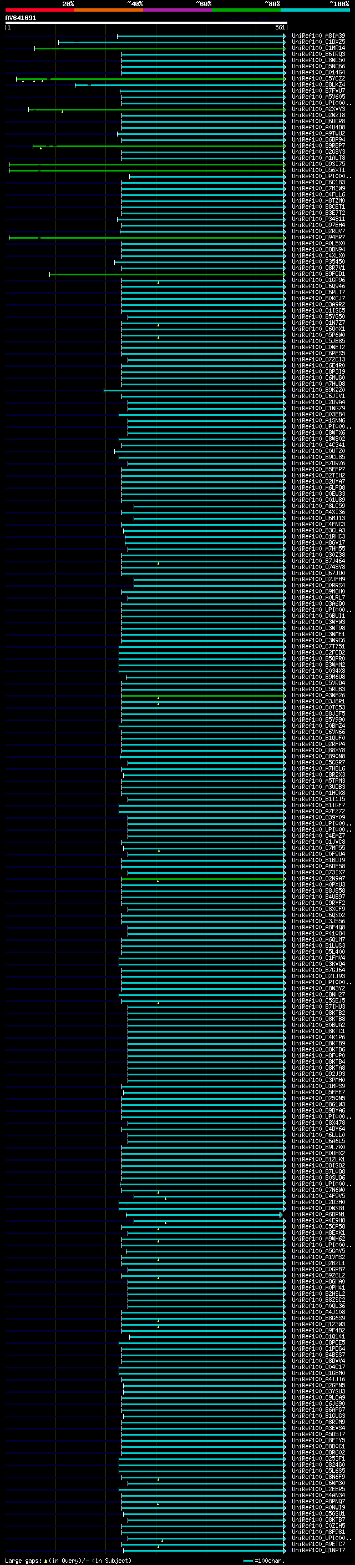Select the query name AV641691

21,18
